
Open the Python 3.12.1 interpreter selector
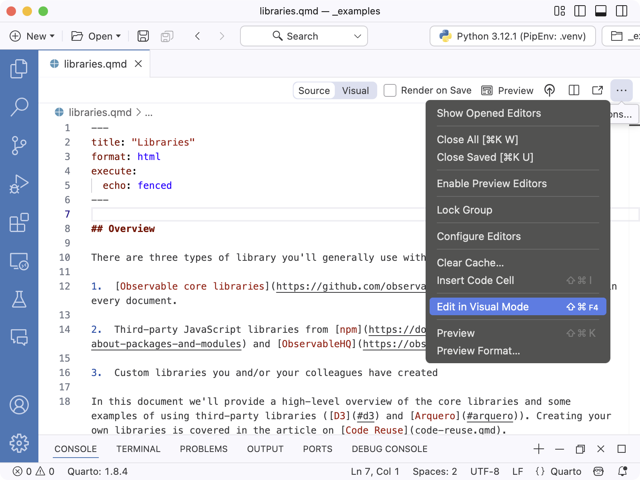coord(512,36)
